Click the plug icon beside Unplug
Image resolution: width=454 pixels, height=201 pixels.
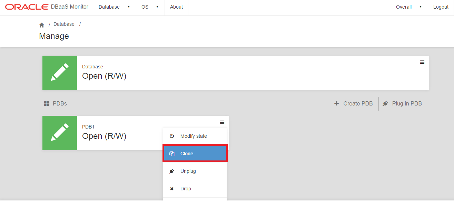click(172, 171)
